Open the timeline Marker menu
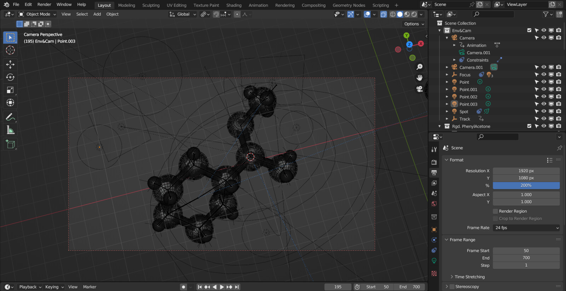The image size is (566, 291). pos(89,287)
